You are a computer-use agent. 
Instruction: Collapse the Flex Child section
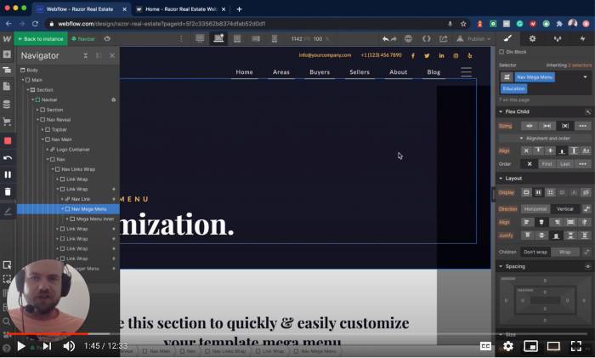(x=501, y=111)
